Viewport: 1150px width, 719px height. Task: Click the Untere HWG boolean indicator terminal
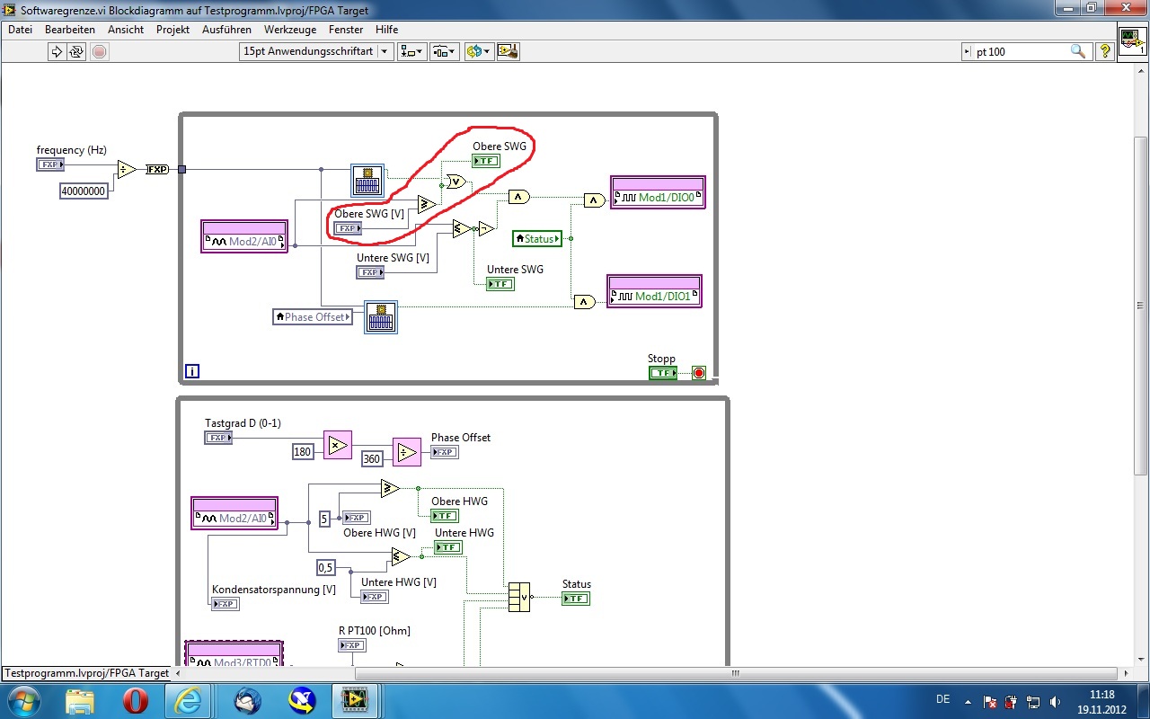(448, 547)
